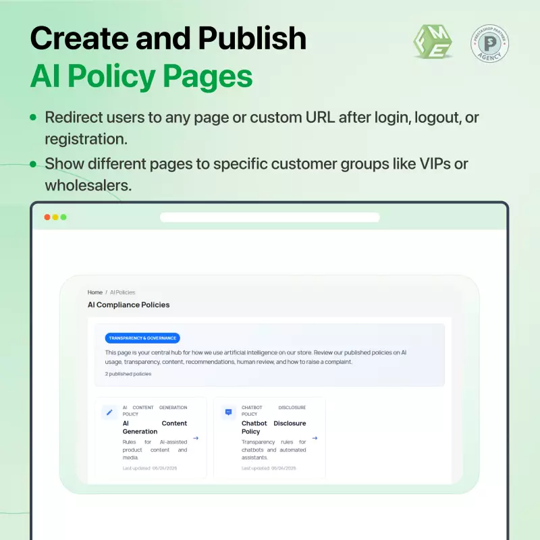The image size is (540, 540).
Task: Click the AI Policies breadcrumb
Action: (x=123, y=292)
